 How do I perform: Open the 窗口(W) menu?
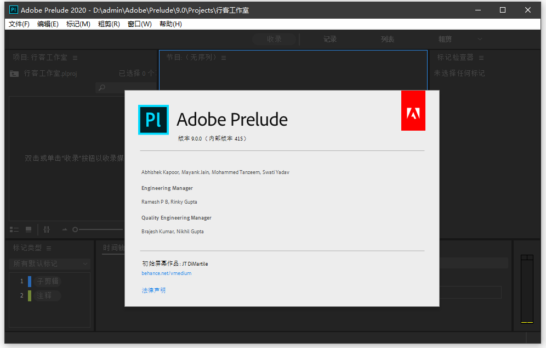tap(140, 24)
